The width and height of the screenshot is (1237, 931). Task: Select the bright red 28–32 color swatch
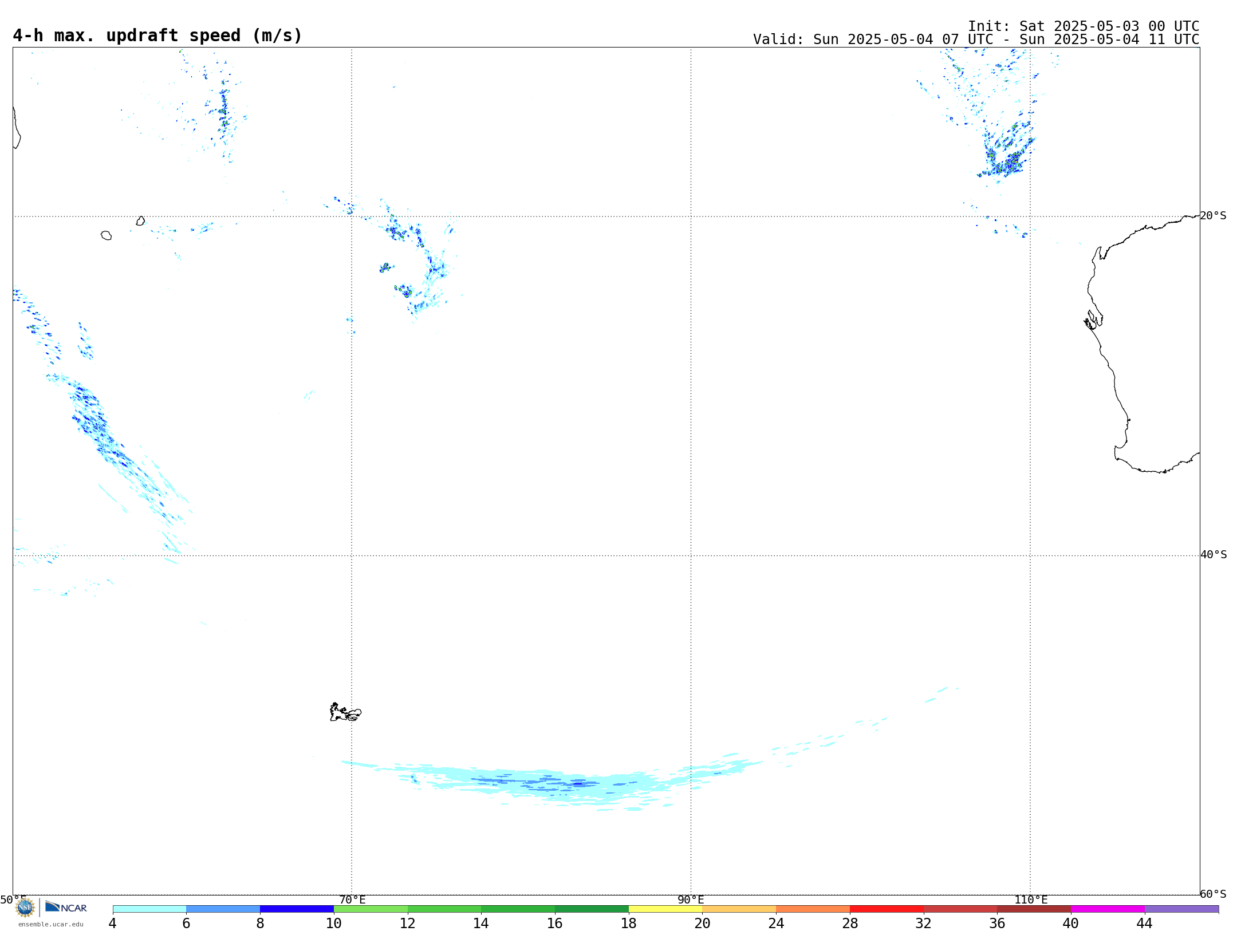(887, 909)
